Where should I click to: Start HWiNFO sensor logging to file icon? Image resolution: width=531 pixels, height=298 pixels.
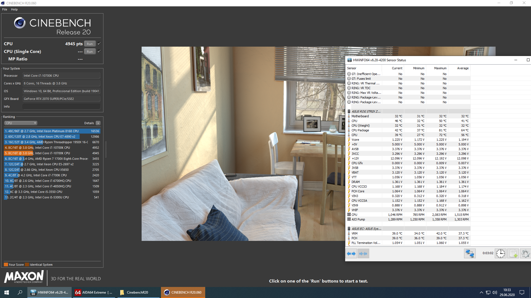(x=513, y=254)
